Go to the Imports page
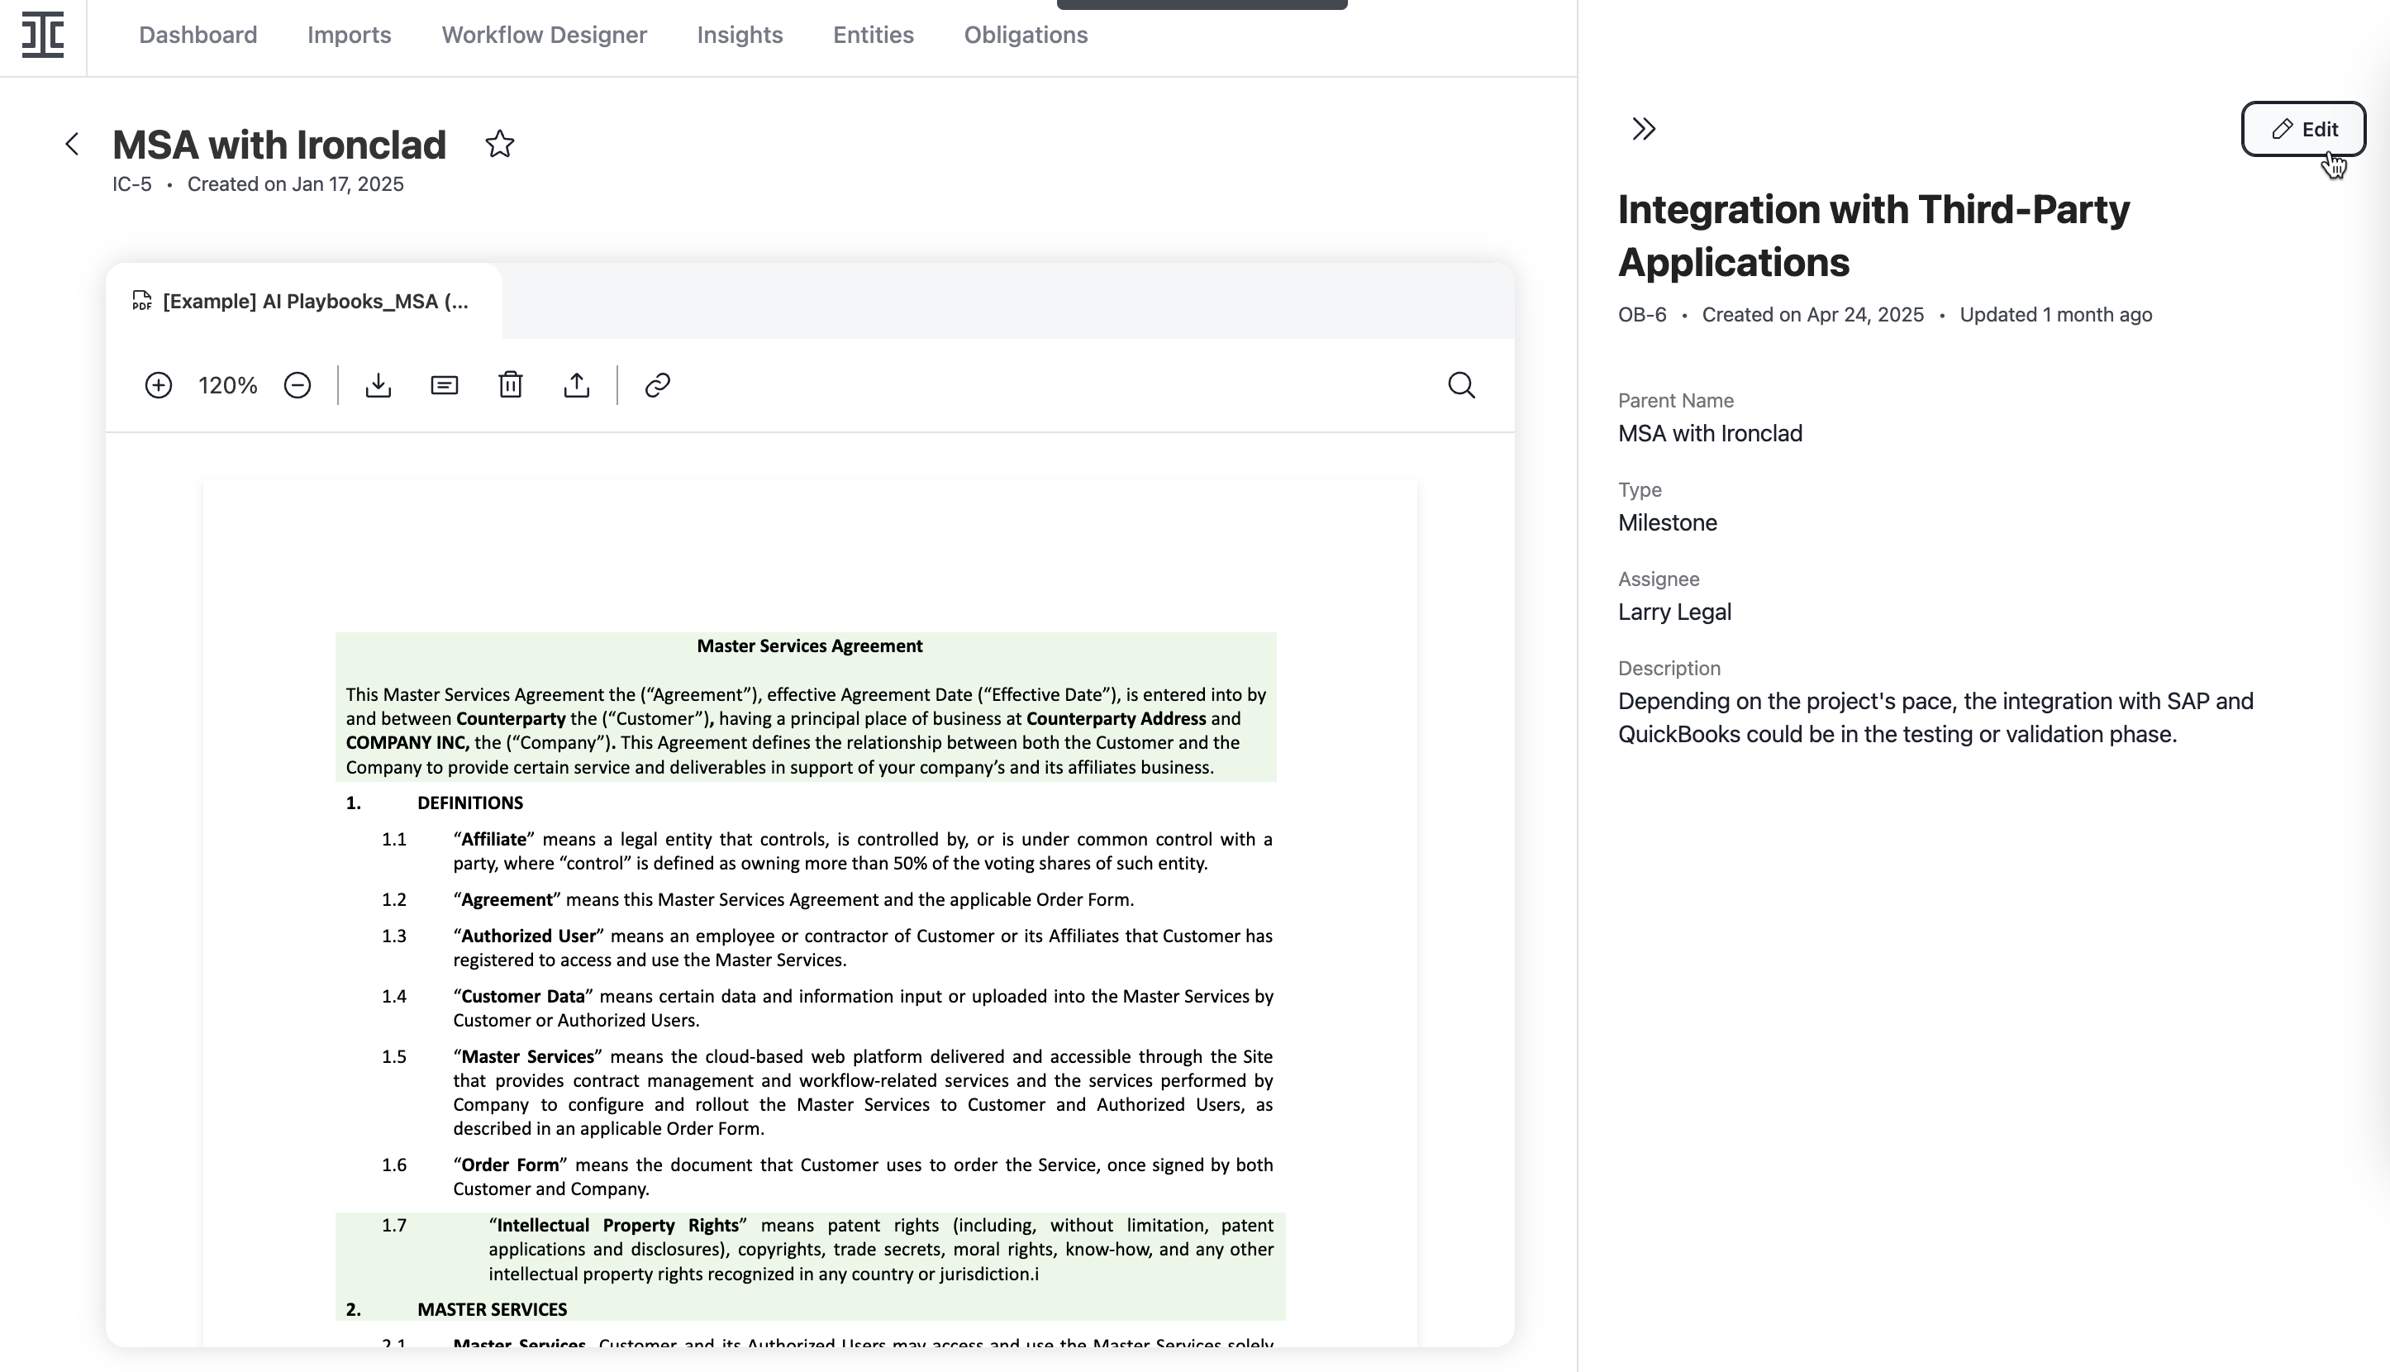 click(350, 35)
